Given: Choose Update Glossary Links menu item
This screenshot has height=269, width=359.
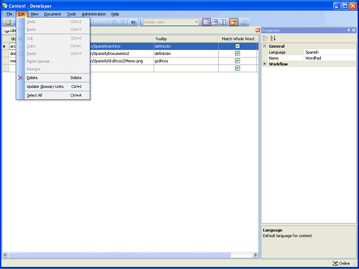Looking at the screenshot, I should (53, 86).
